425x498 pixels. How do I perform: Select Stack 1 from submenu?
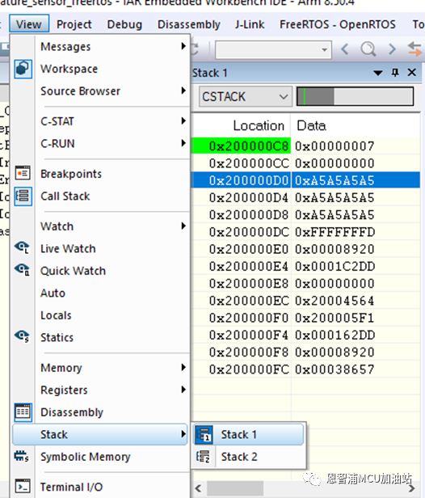(249, 434)
